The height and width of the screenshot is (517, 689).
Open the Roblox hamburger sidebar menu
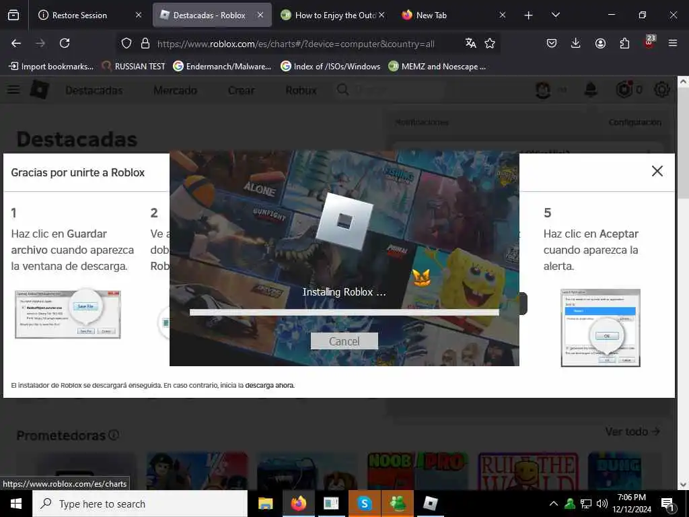pyautogui.click(x=13, y=90)
